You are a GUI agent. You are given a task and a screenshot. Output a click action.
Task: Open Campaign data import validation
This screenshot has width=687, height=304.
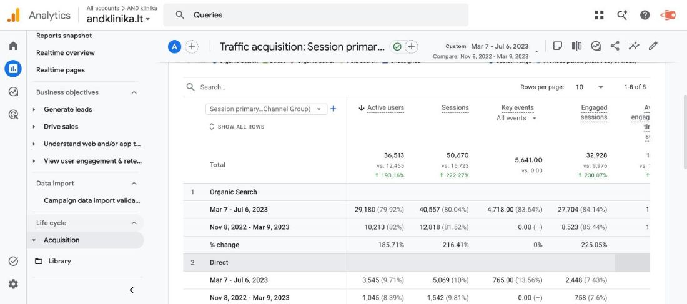[92, 200]
